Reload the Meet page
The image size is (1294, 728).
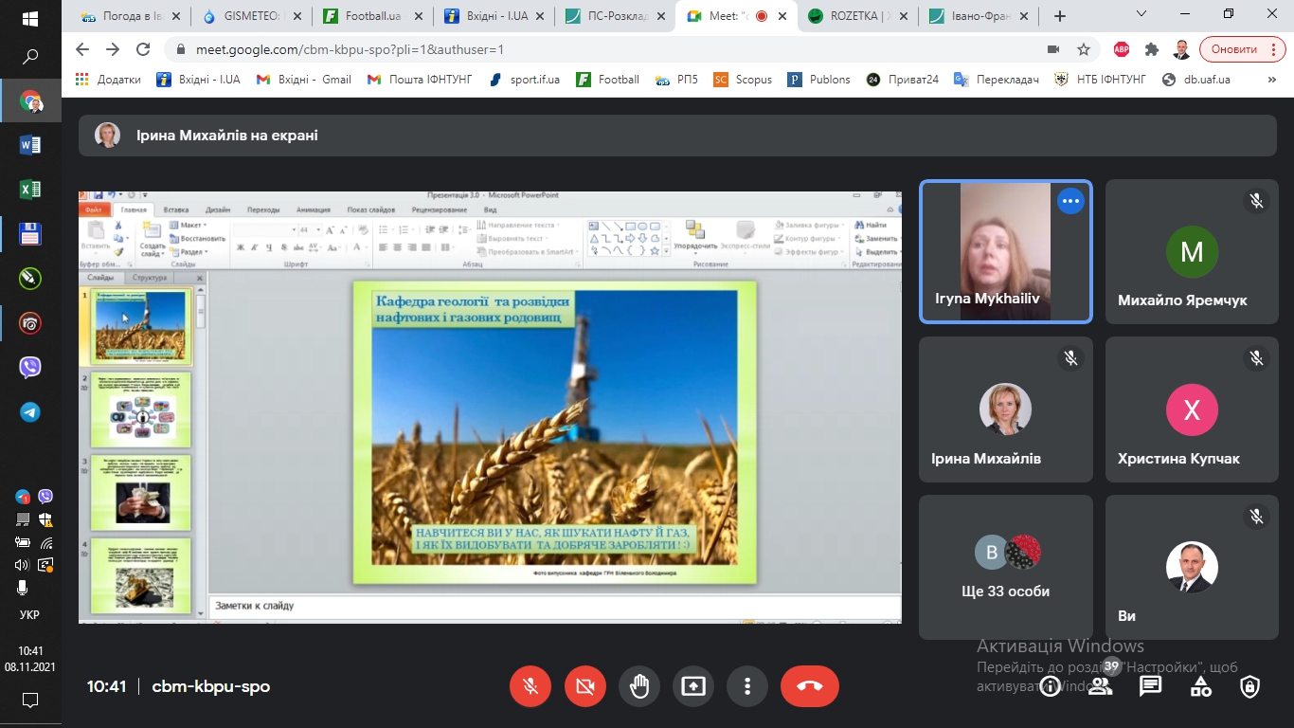tap(143, 49)
